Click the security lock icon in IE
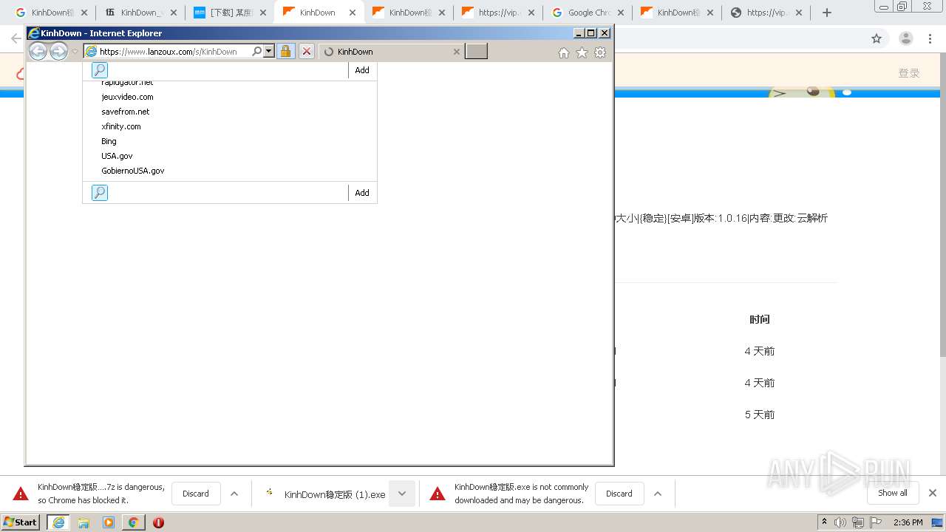The height and width of the screenshot is (532, 946). 286,52
